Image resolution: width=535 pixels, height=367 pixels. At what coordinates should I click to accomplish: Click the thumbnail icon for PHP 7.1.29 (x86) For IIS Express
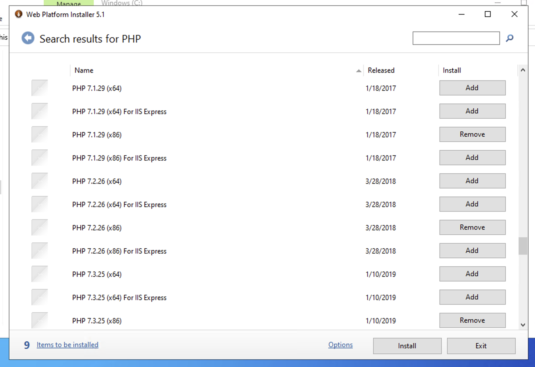coord(40,158)
